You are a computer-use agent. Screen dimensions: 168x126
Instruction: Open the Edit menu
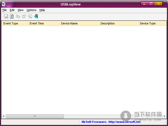pyautogui.click(x=12, y=10)
